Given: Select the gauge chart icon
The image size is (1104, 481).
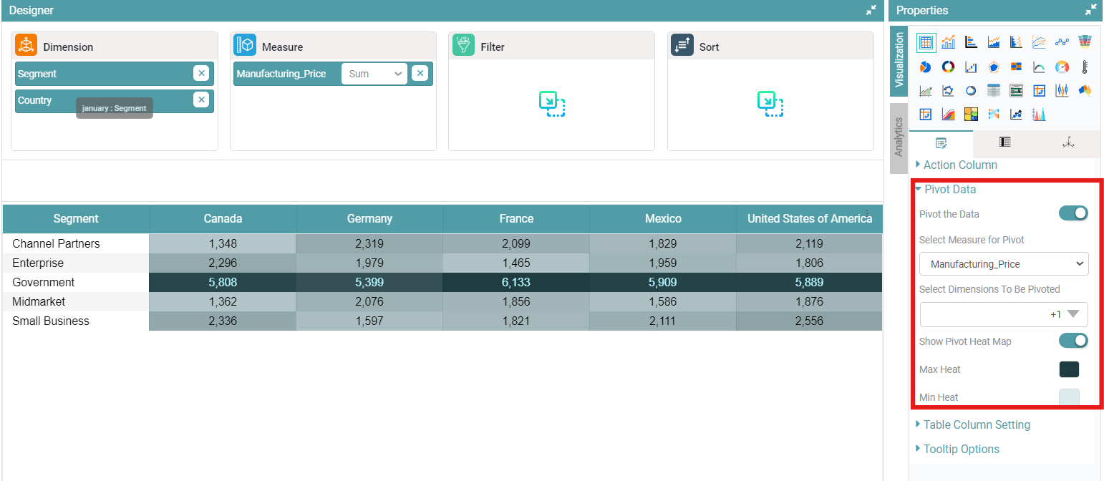Looking at the screenshot, I should tap(1062, 67).
